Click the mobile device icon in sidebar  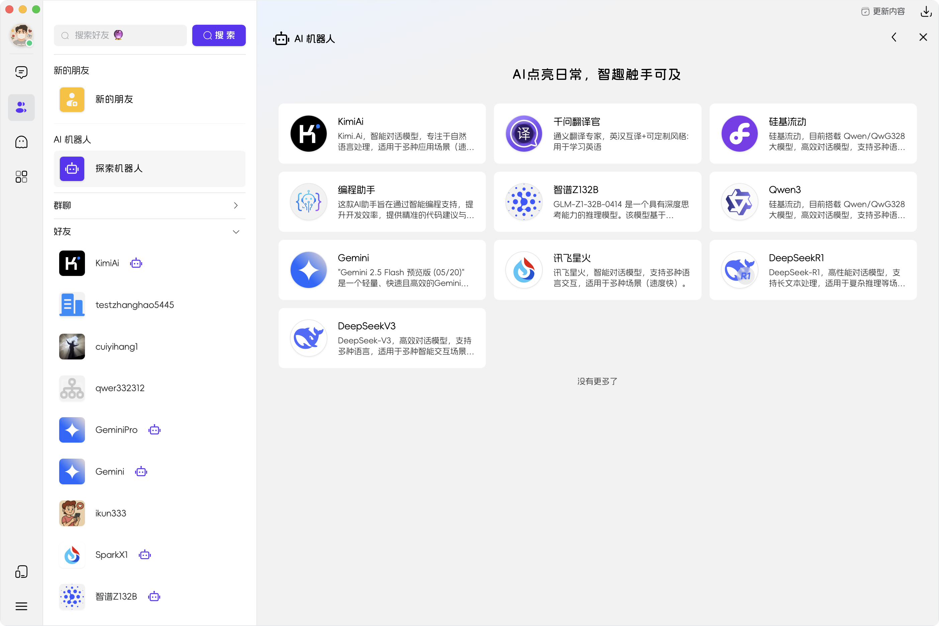point(21,572)
